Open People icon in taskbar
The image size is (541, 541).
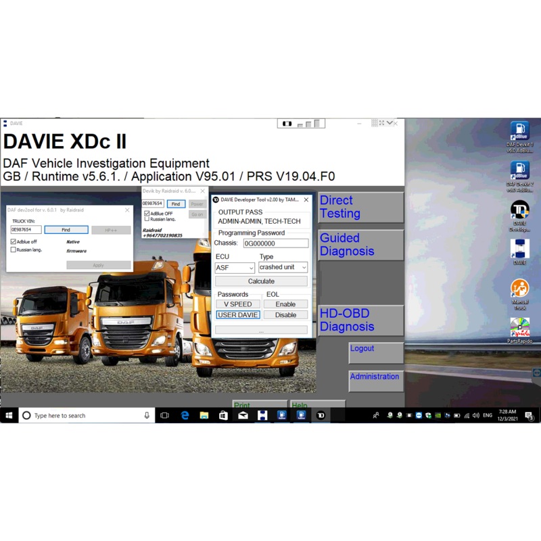tap(376, 415)
